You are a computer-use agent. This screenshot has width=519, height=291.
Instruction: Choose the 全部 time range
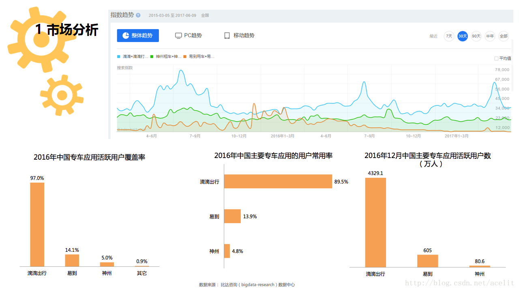[x=504, y=36]
